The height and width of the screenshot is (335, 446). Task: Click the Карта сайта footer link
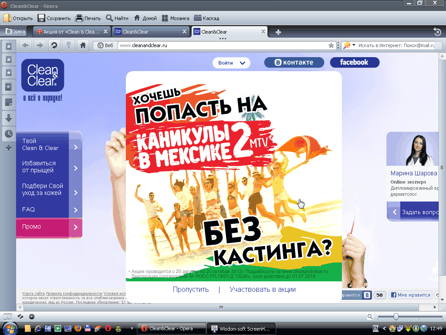tap(33, 294)
